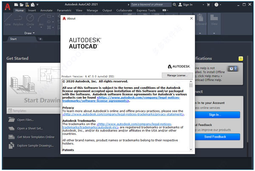Open the Hatch tool dropdown arrow
Viewport: 255px width, 171px height.
click(53, 28)
